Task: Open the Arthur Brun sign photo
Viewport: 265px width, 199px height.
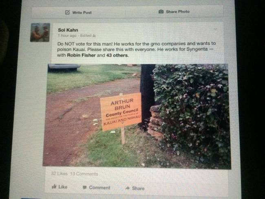Action: click(x=137, y=116)
